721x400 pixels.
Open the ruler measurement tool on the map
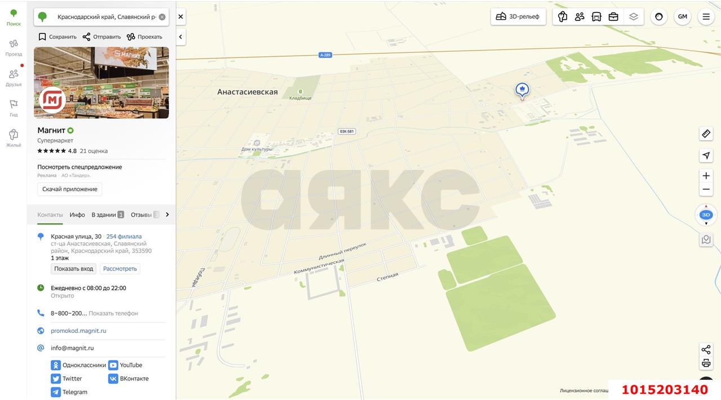point(706,133)
